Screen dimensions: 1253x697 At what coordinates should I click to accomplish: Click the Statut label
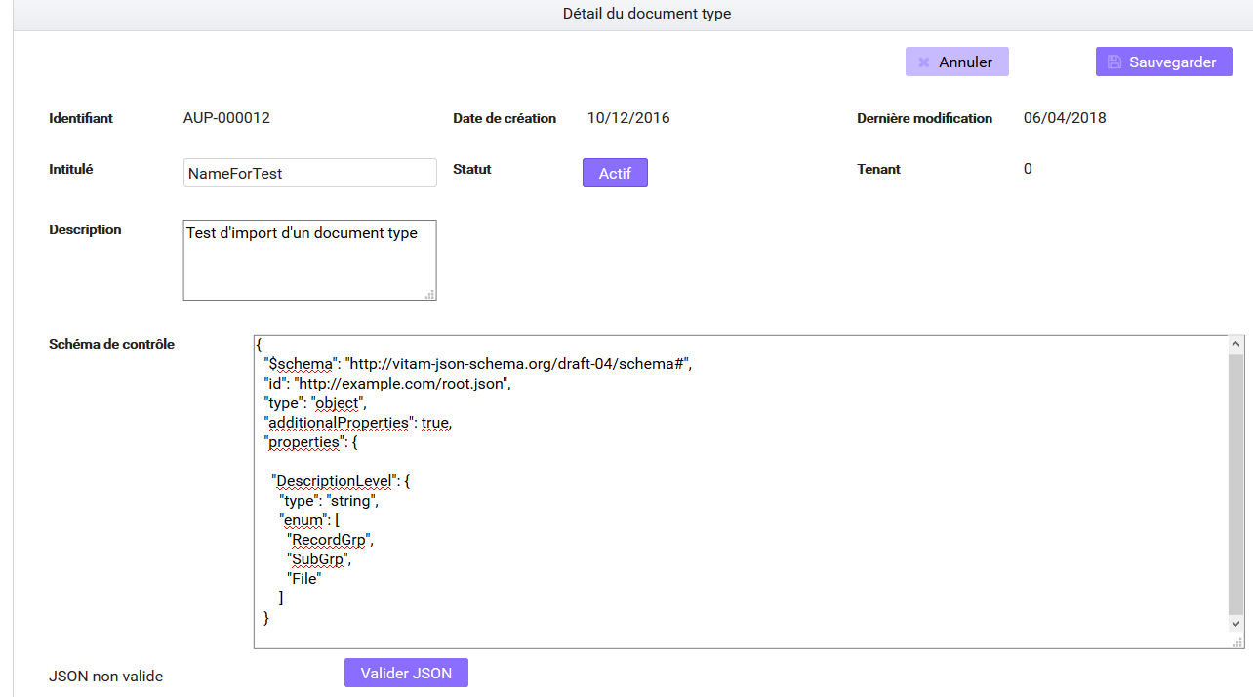(x=472, y=169)
